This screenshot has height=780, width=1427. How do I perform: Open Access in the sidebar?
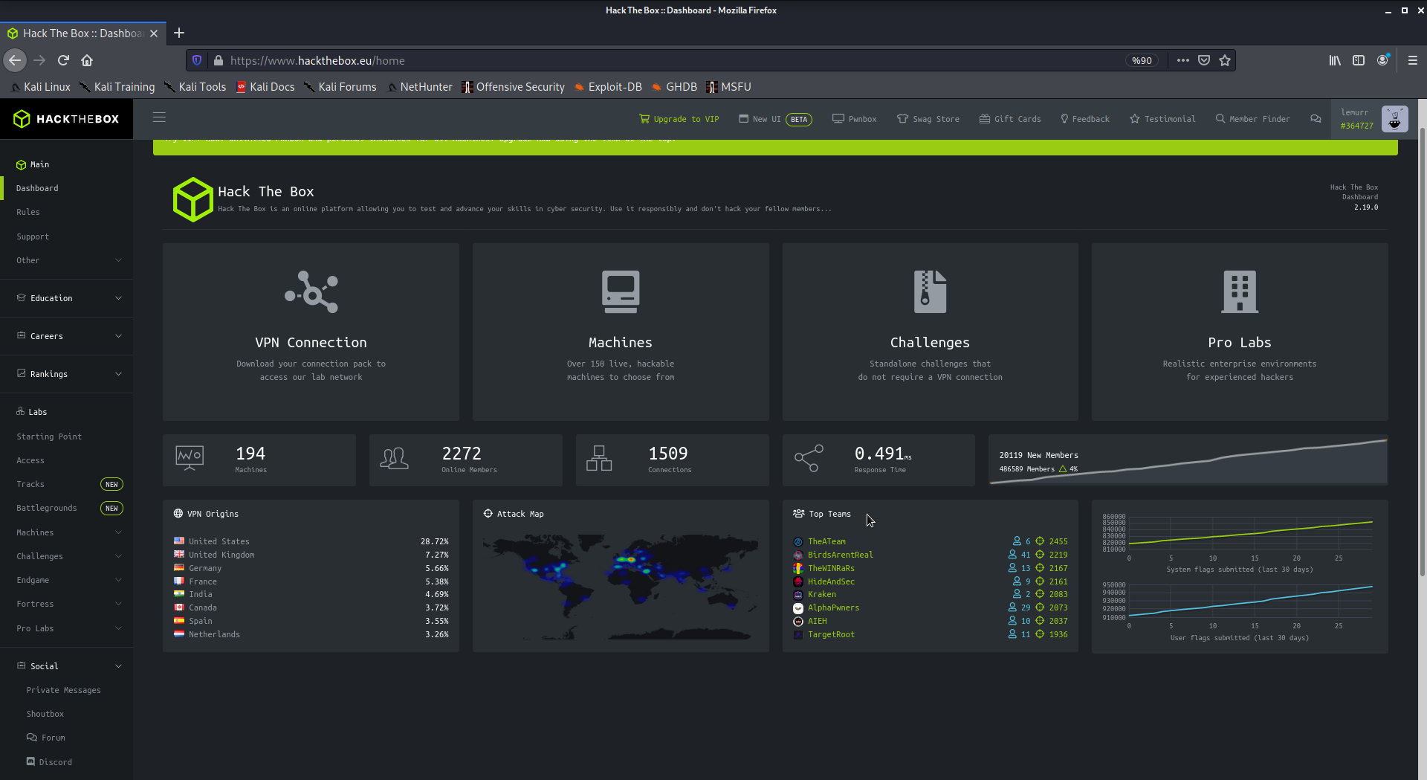pyautogui.click(x=30, y=460)
